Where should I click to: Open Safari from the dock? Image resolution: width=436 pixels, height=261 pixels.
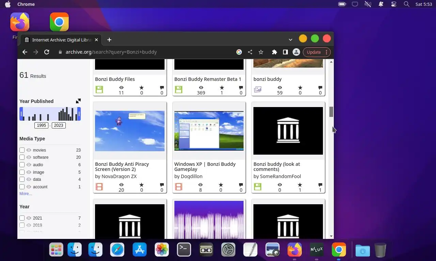coord(117,250)
